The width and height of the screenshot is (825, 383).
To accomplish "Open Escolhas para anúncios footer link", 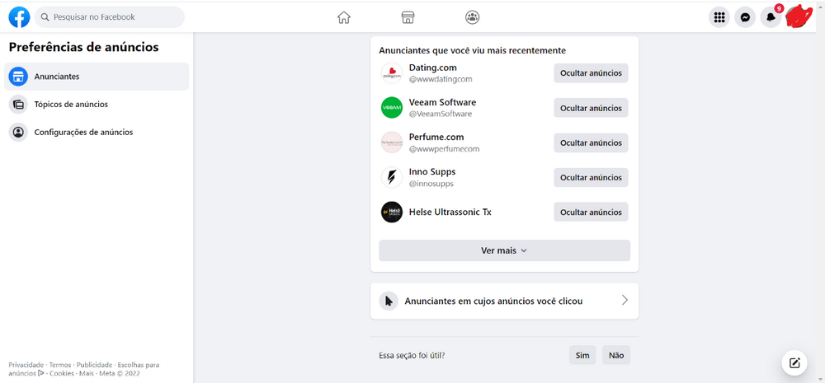I will (139, 365).
